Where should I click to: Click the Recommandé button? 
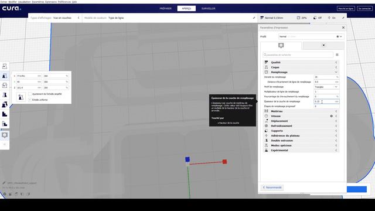point(272,188)
